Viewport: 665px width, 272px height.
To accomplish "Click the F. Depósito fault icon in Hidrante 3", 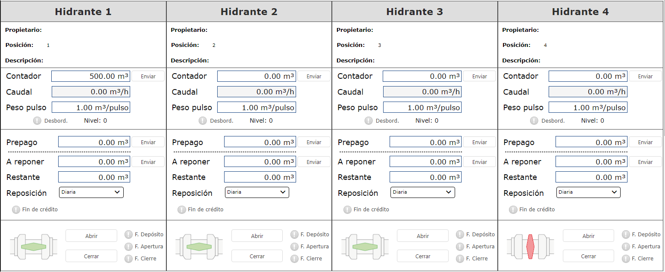I will (x=460, y=235).
